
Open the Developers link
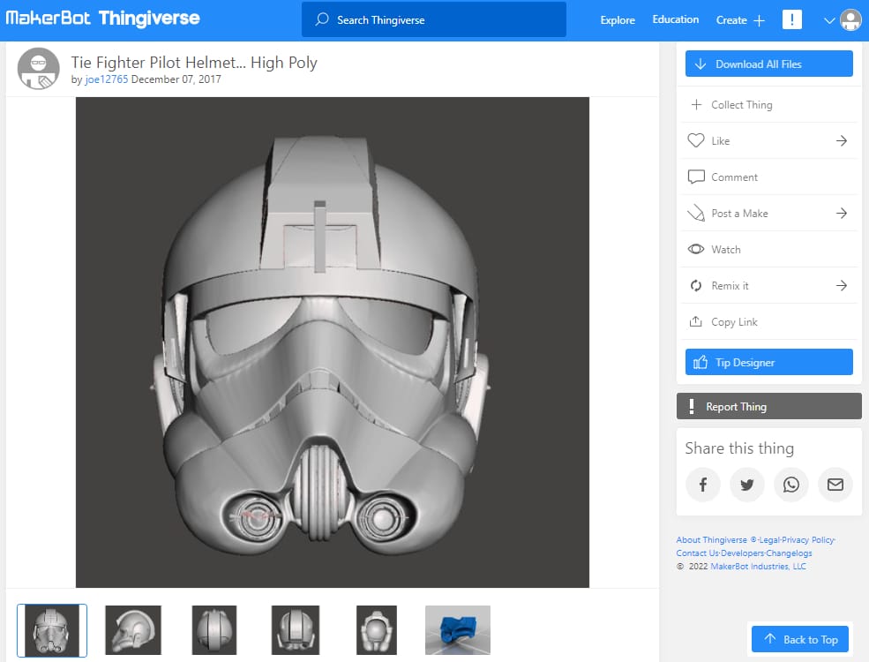click(742, 553)
